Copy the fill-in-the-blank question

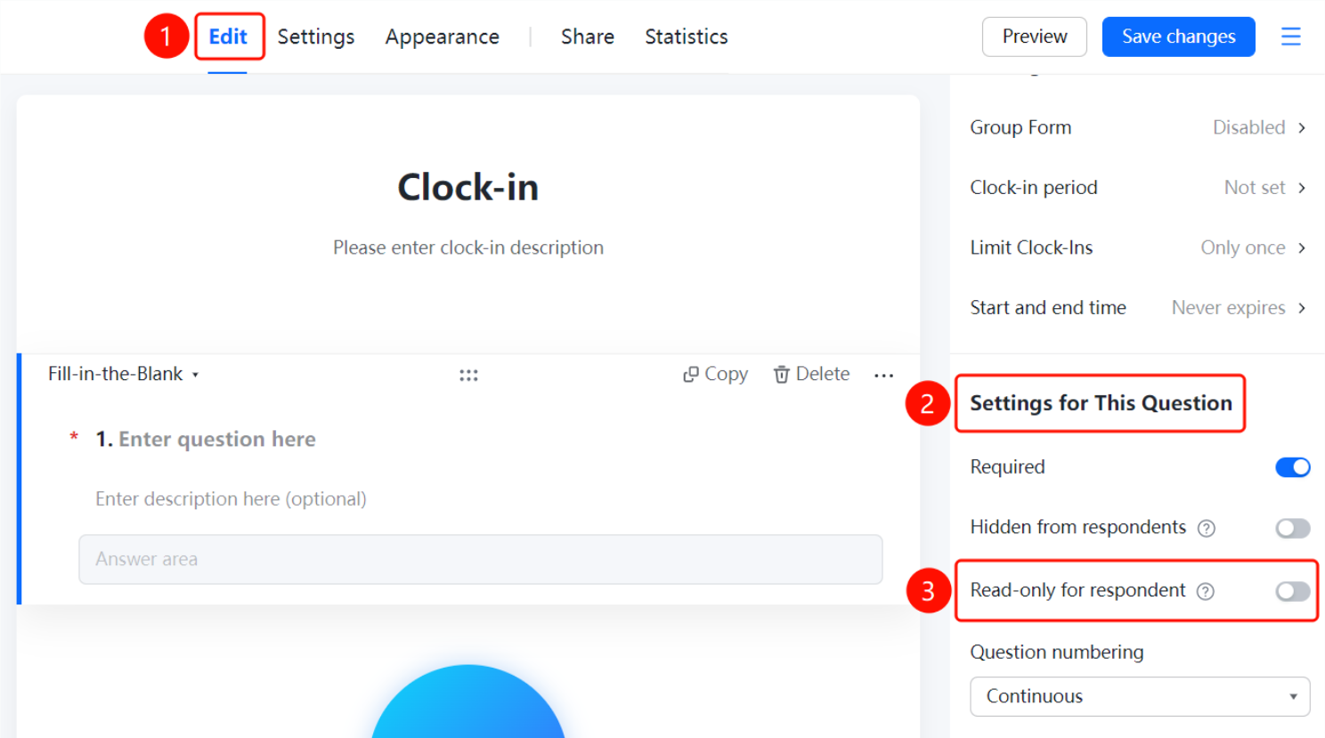[715, 374]
